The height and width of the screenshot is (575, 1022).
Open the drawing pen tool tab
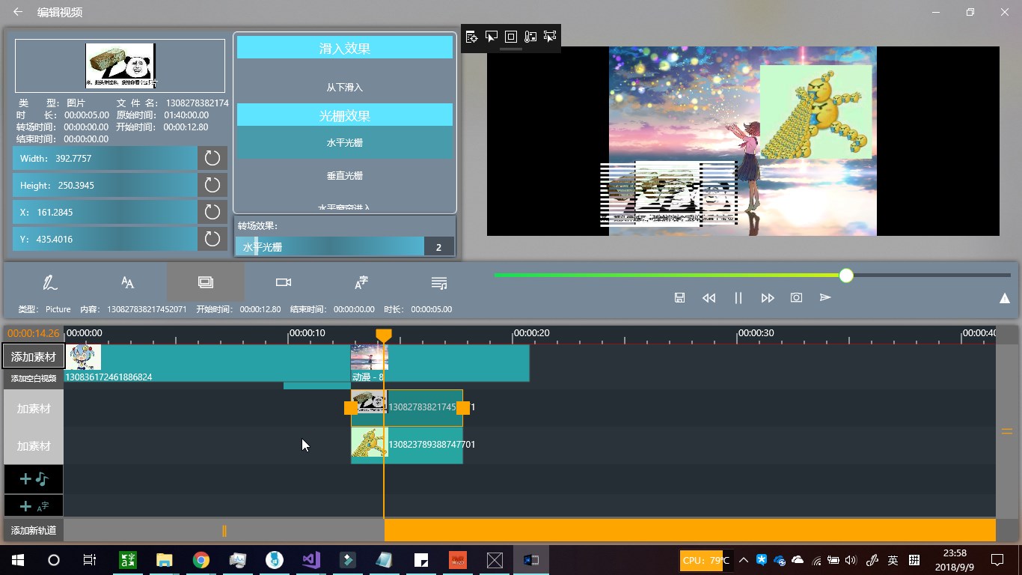pyautogui.click(x=50, y=282)
